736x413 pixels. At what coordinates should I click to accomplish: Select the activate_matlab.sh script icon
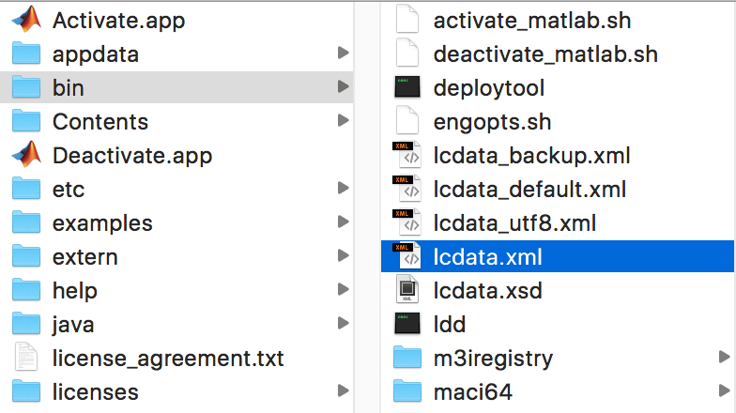407,20
